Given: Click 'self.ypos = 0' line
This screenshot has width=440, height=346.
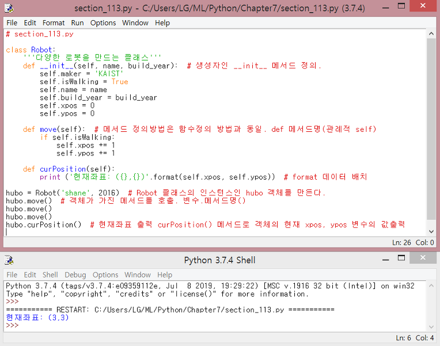Looking at the screenshot, I should 67,113.
